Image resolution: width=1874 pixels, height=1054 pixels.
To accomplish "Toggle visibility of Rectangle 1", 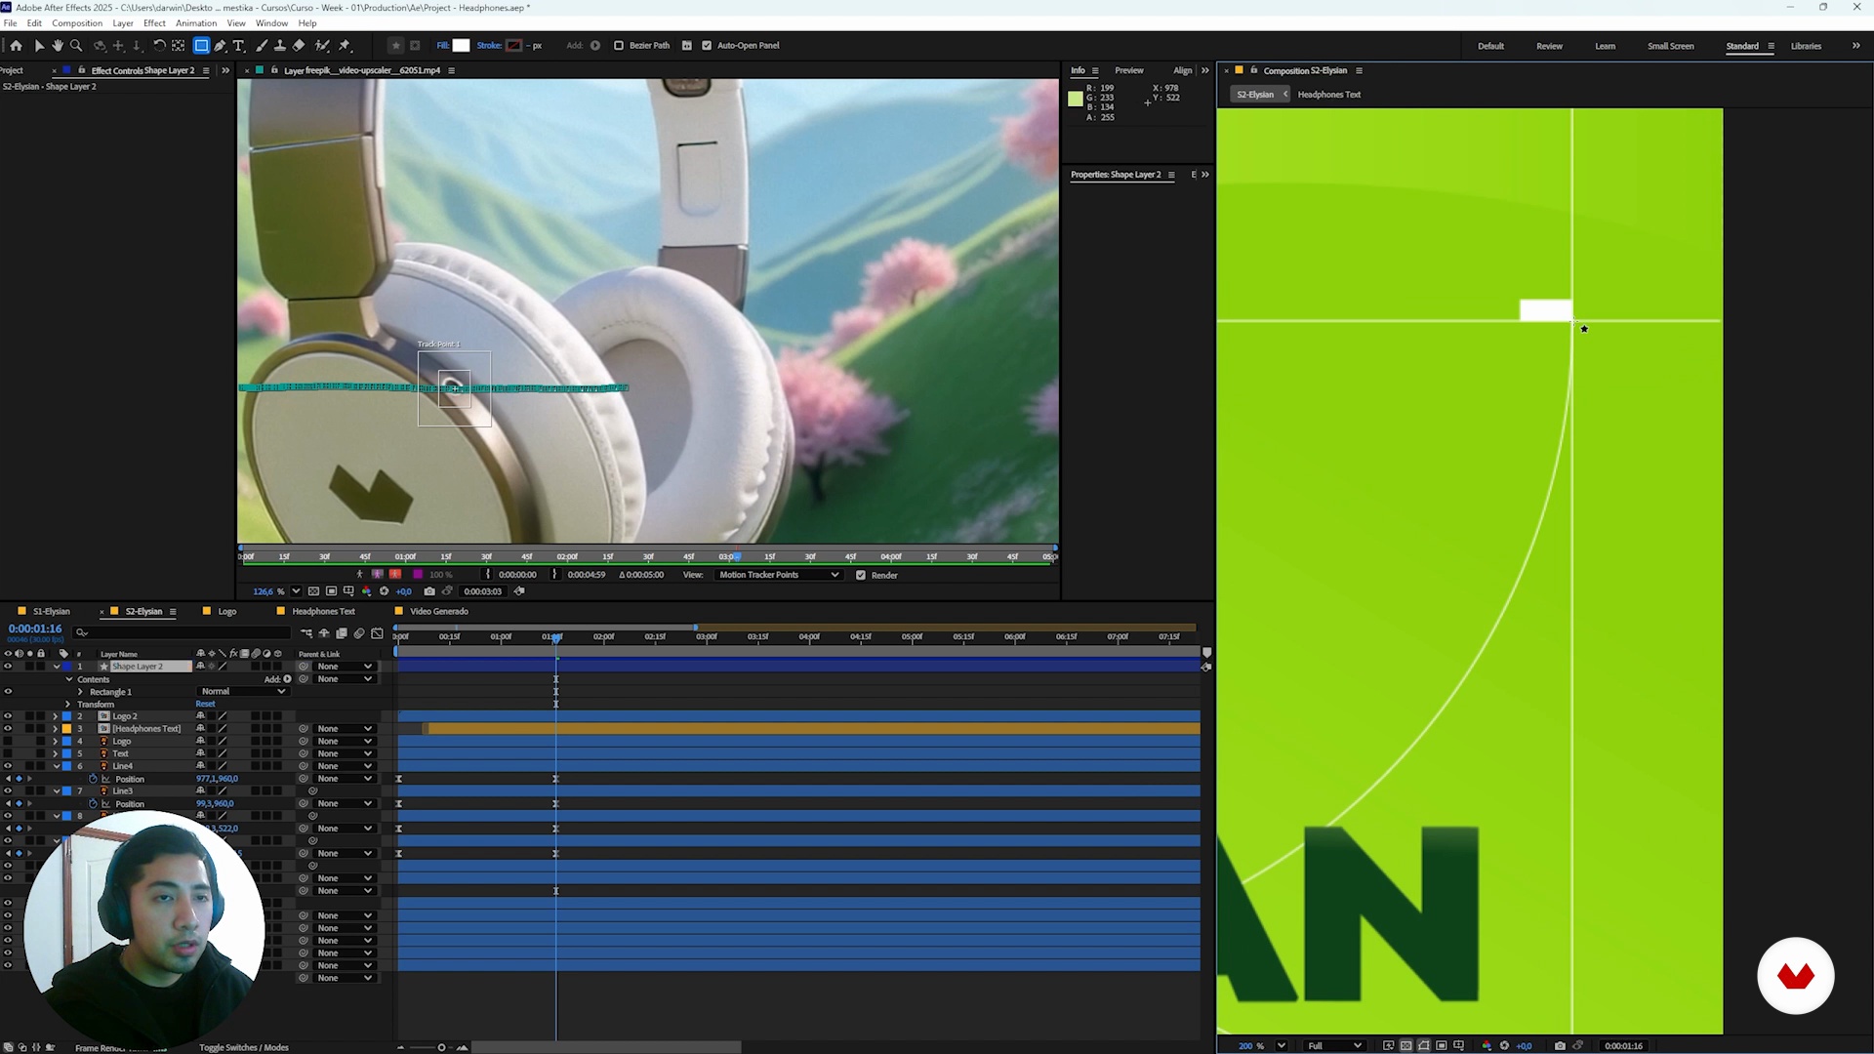I will tap(8, 692).
